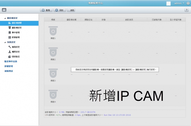This screenshot has height=126, width=191.
Task: Collapse the 攝影機設定 tree group
Action: [x=5, y=18]
